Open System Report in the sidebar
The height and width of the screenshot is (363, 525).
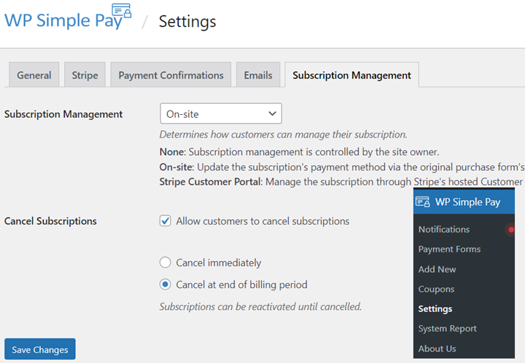pos(447,329)
